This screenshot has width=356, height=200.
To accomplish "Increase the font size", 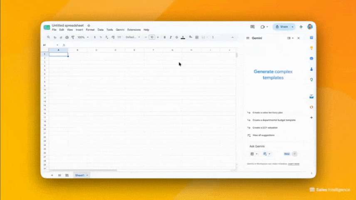I will click(x=158, y=37).
